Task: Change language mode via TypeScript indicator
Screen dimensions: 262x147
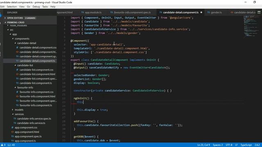Action: (246, 145)
